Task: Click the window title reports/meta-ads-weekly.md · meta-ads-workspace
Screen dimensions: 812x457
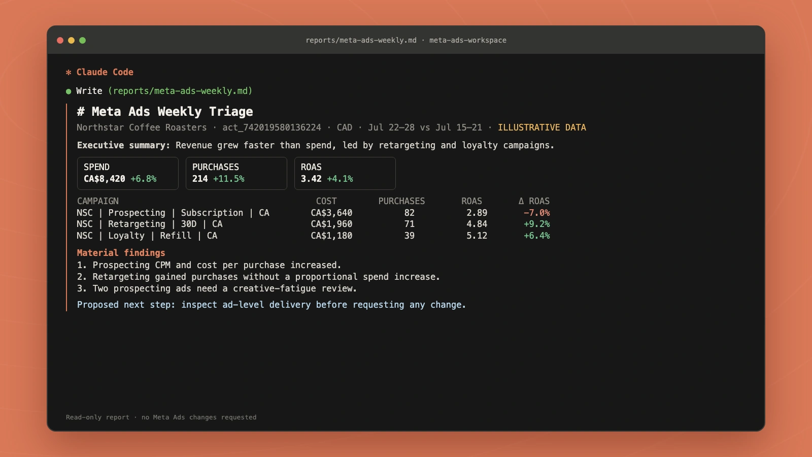Action: (406, 40)
